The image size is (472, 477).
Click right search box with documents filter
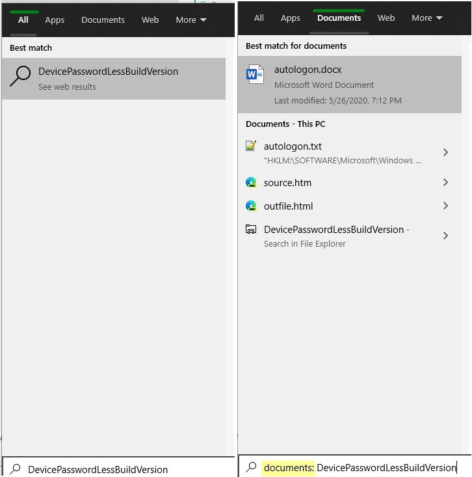[x=355, y=467]
